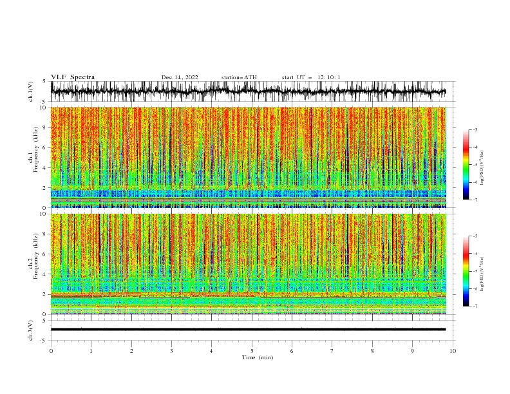This screenshot has width=510, height=394.
Task: Click the ch.3 flat voltage trace
Action: point(248,330)
